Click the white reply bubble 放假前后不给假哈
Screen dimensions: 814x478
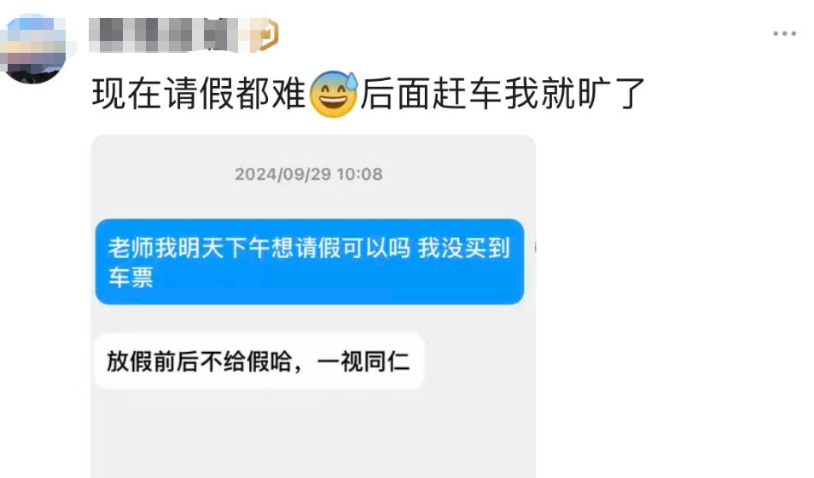pos(259,361)
